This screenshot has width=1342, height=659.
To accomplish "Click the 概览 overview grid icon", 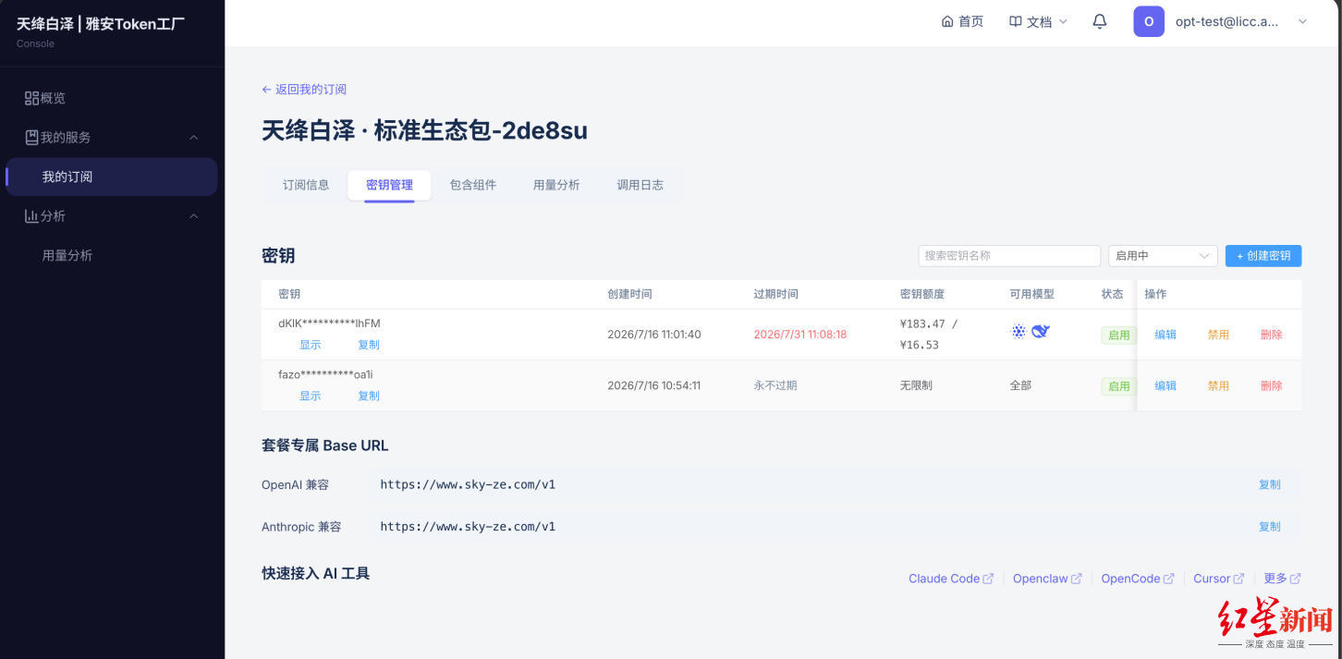I will (x=31, y=98).
